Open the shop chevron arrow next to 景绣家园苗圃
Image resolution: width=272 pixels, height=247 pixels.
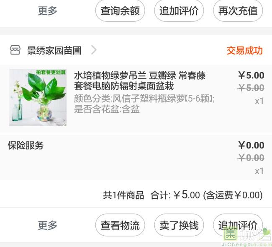(94, 50)
